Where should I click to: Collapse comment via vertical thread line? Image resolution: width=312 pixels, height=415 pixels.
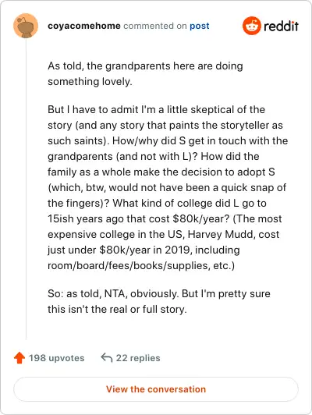(26, 189)
